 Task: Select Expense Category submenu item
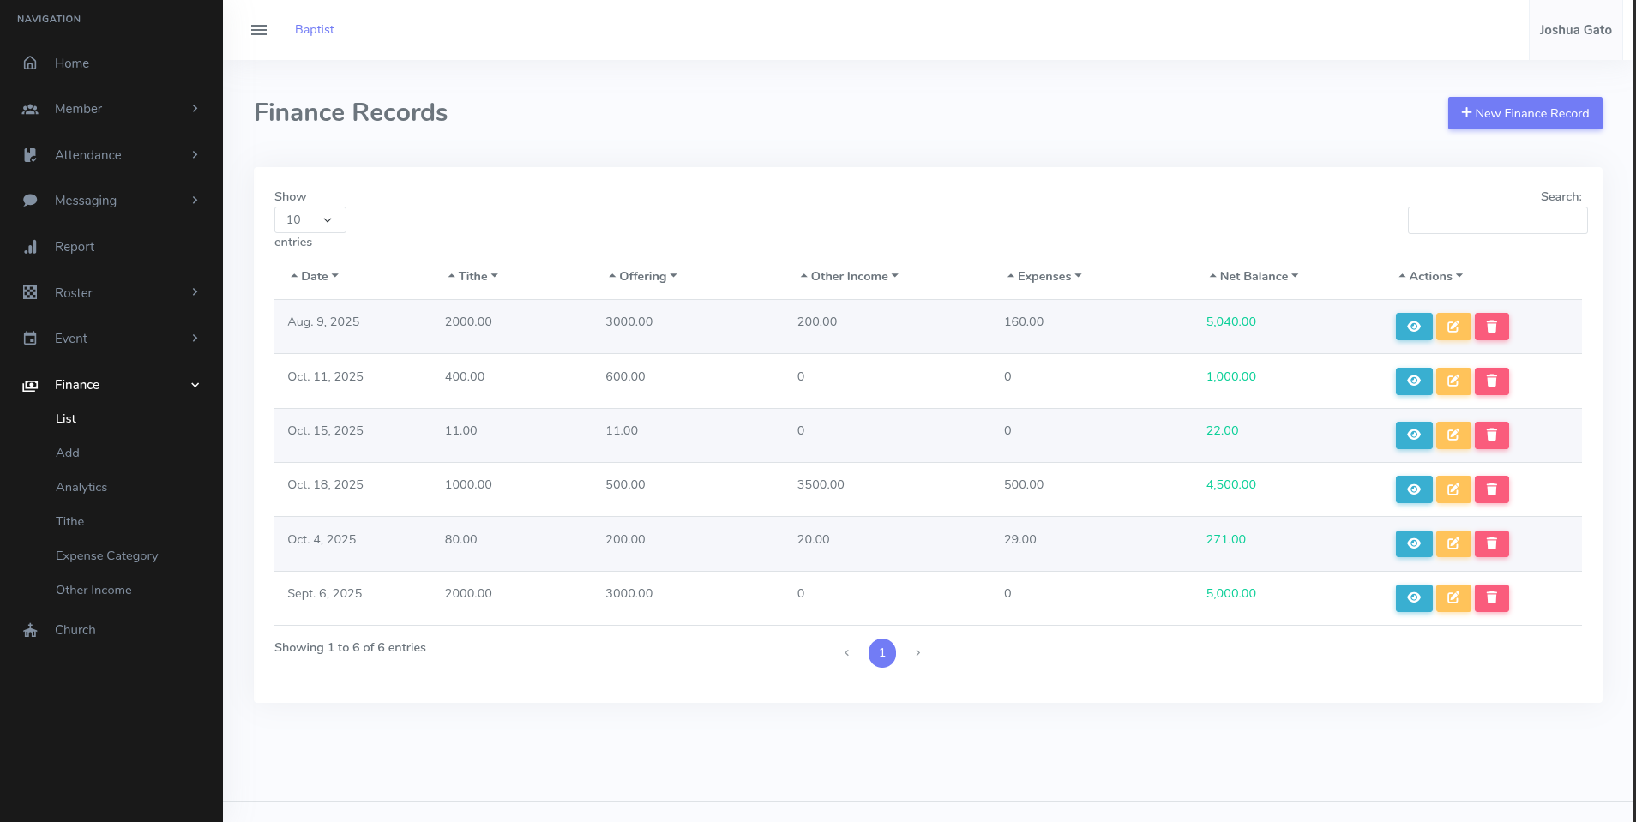(x=107, y=555)
